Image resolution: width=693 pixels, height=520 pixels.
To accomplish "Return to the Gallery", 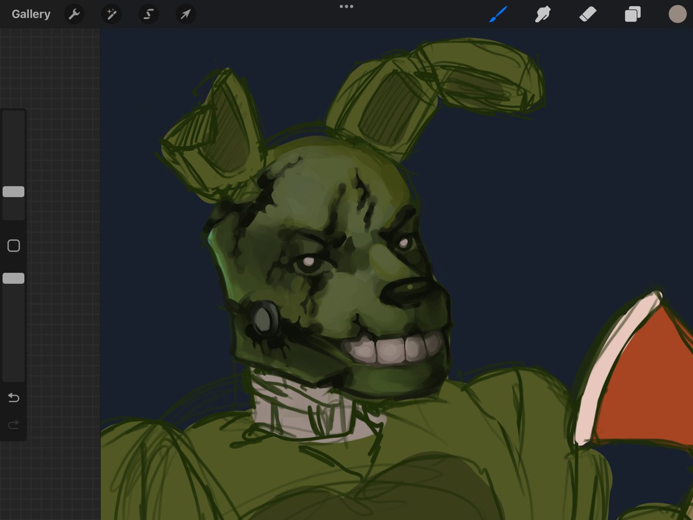I will click(31, 14).
